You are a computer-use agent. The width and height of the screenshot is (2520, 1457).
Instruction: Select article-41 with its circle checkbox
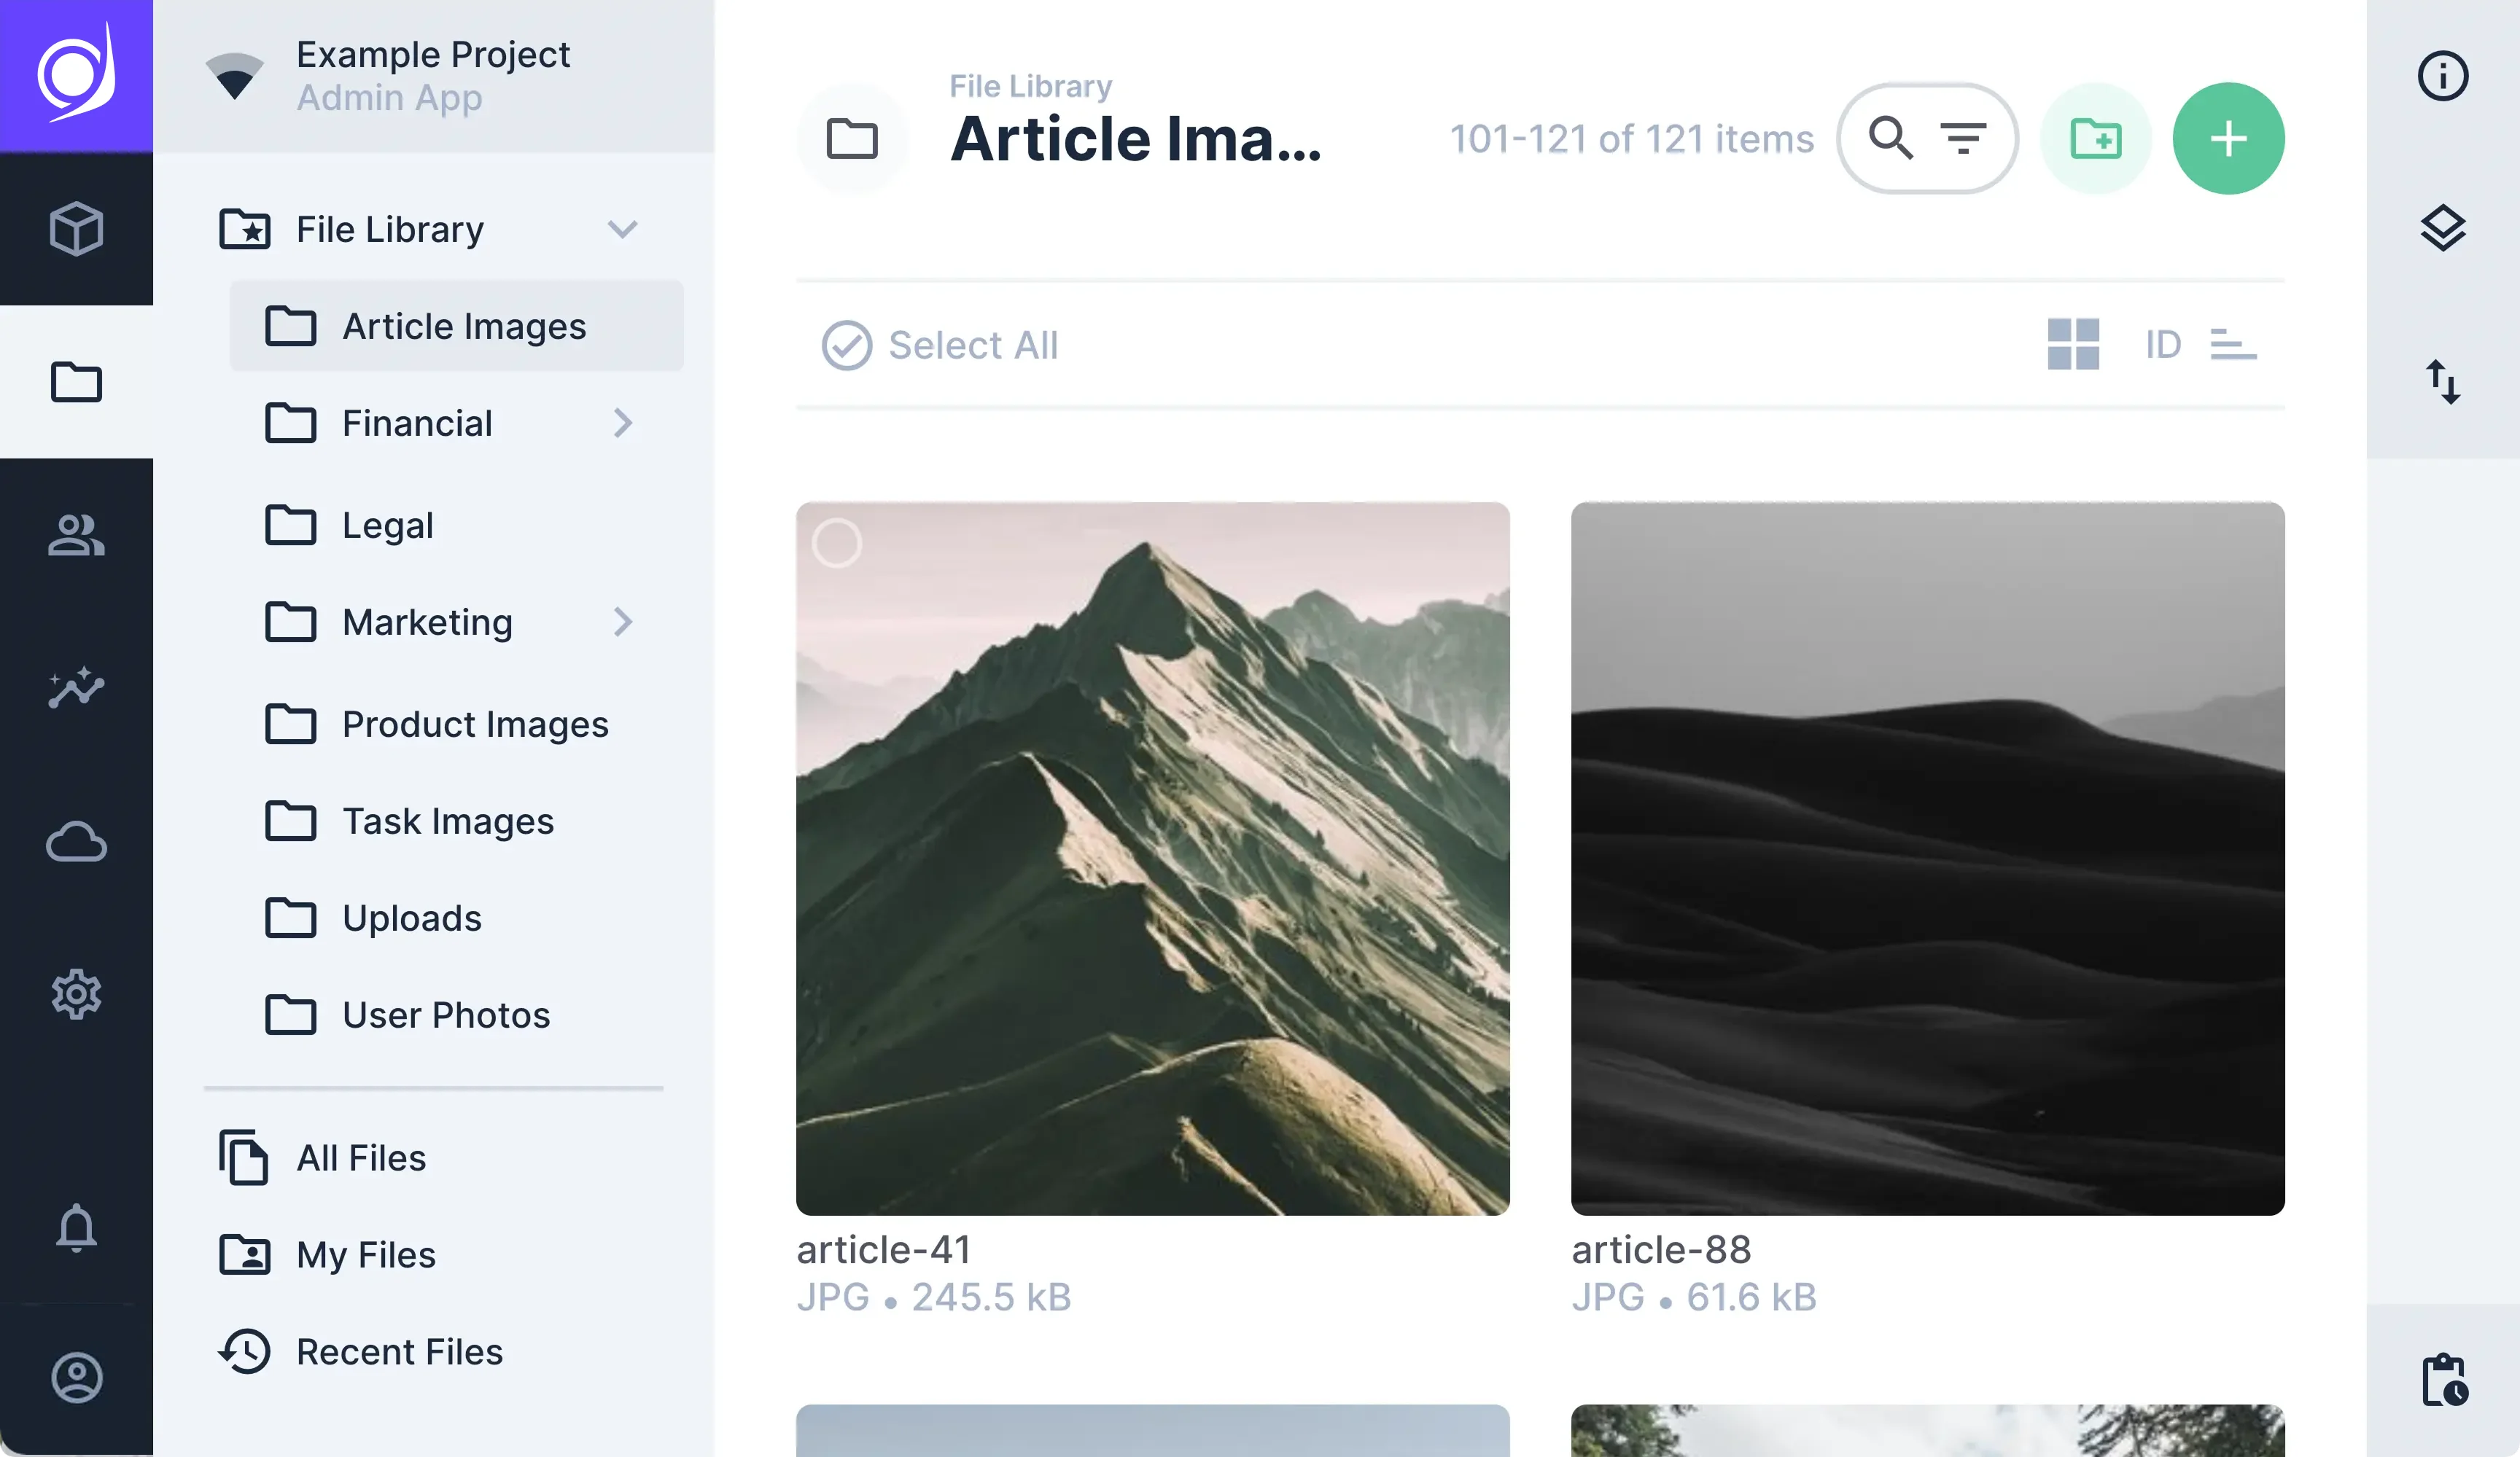coord(837,542)
